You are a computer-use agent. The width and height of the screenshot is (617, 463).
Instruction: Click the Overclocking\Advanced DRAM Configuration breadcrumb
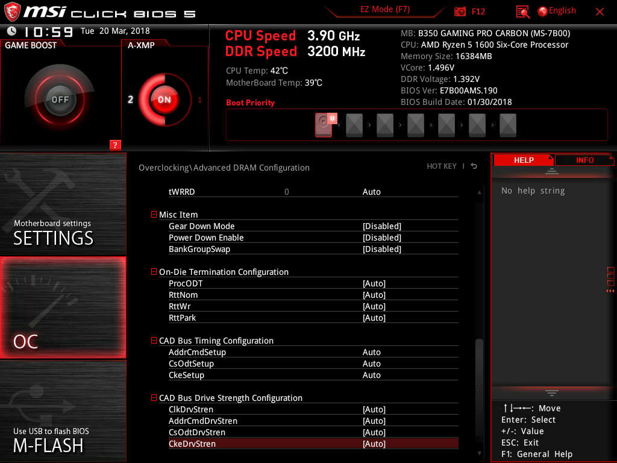pyautogui.click(x=224, y=168)
